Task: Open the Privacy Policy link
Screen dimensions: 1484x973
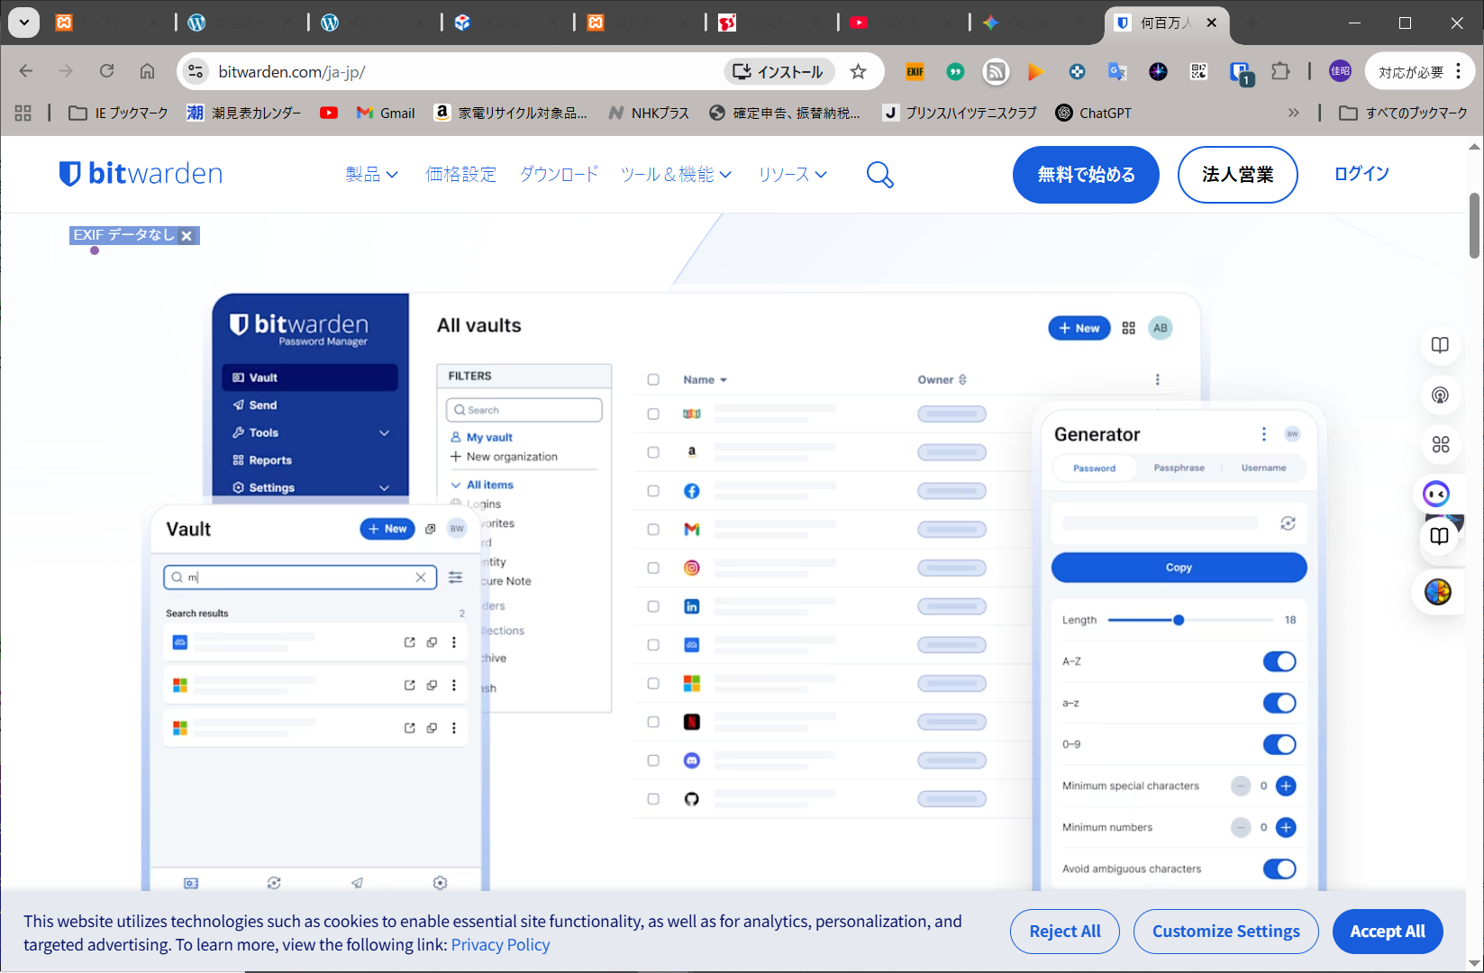Action: 500,945
